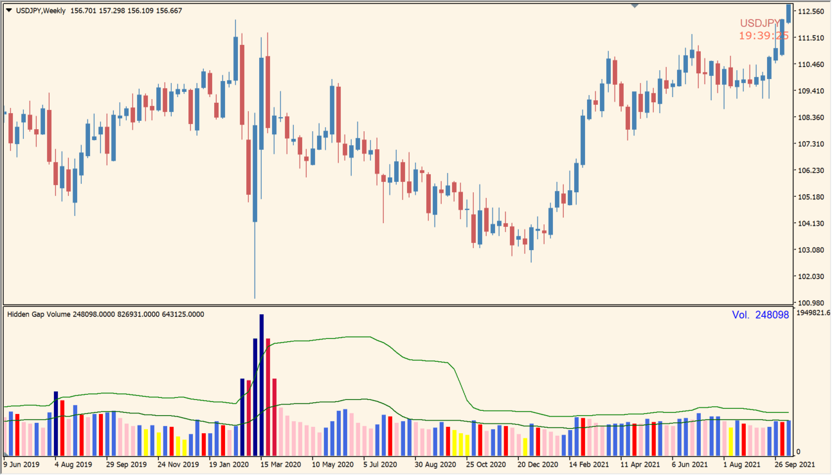Click the tallest dark navy volume bar
Screen dimensions: 832x475
[x=262, y=384]
